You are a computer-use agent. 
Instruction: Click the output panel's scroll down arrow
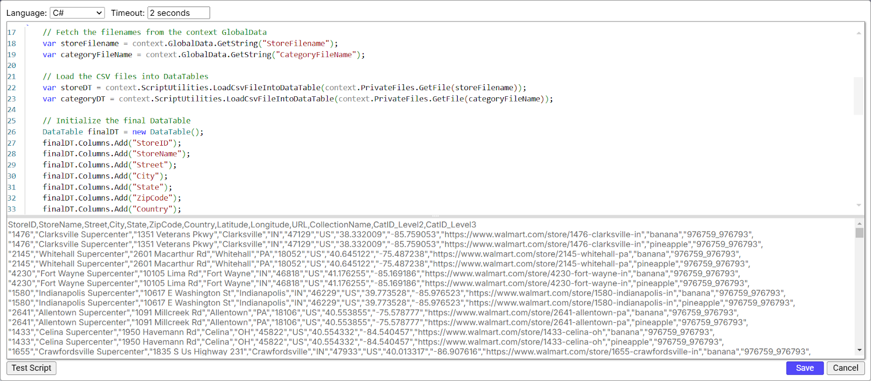point(860,351)
